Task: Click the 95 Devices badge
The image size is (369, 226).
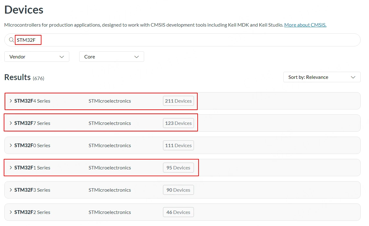Action: click(178, 168)
